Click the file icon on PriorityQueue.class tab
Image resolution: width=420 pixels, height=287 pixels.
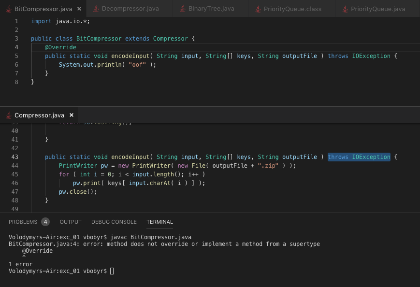[257, 9]
